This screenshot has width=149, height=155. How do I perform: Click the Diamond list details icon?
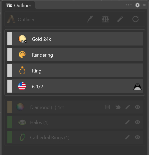point(108,107)
